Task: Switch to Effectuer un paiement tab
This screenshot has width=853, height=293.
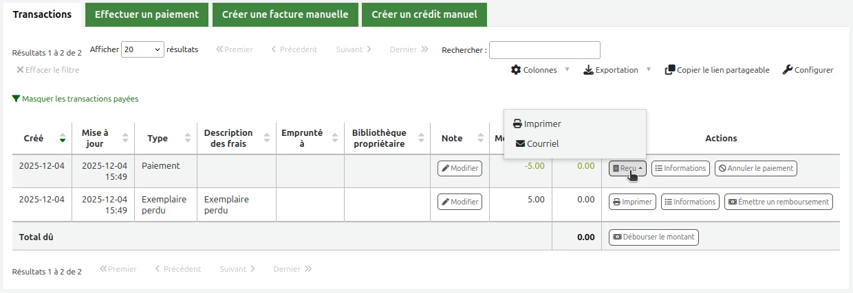Action: (x=147, y=14)
